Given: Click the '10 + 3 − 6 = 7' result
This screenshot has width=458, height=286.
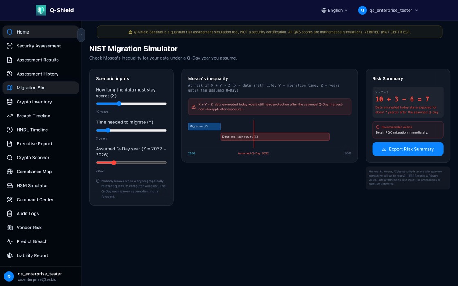Looking at the screenshot, I should 402,99.
